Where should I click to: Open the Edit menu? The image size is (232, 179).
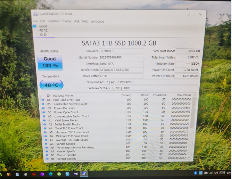[x=43, y=21]
